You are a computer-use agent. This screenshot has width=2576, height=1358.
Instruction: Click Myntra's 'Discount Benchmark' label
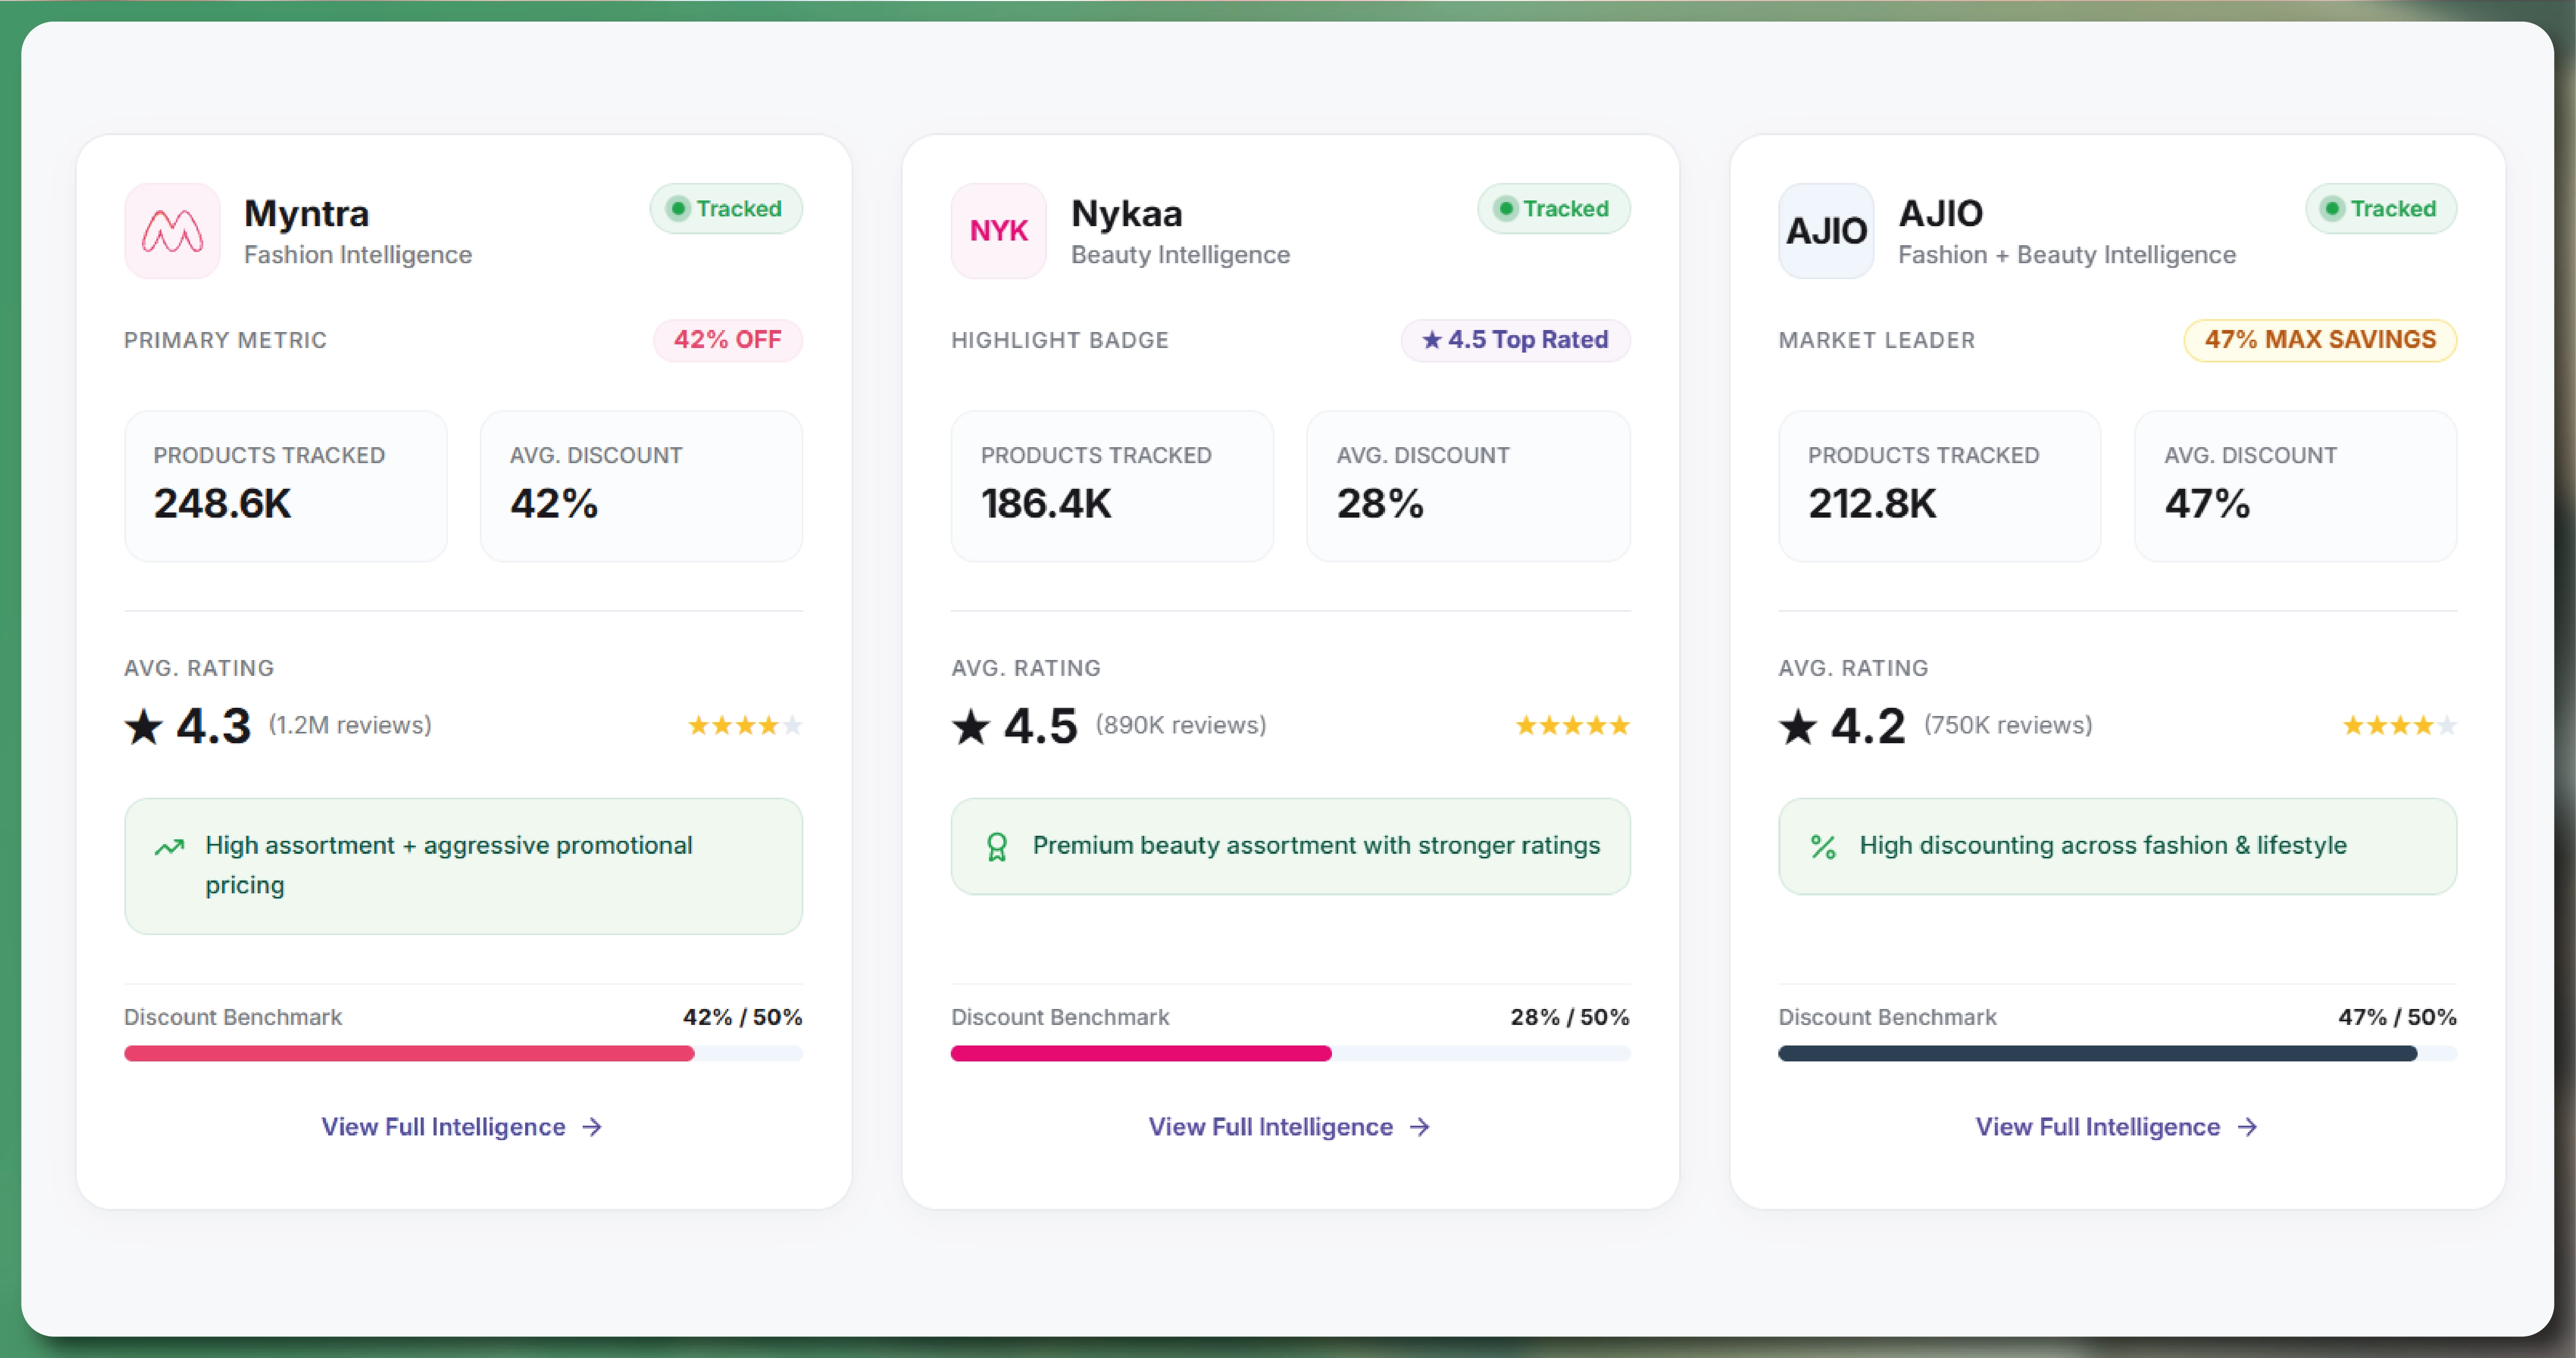(233, 1017)
